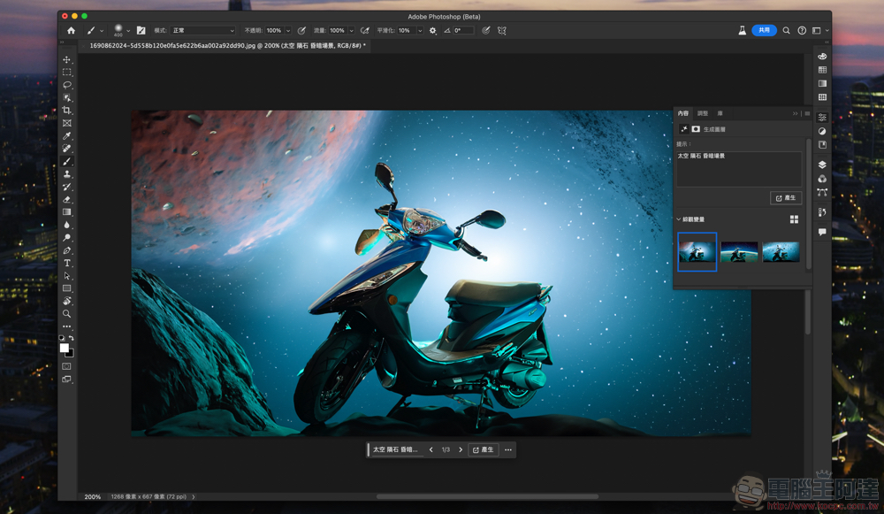Open the workspace switcher dropdown
This screenshot has width=884, height=514.
(x=819, y=30)
